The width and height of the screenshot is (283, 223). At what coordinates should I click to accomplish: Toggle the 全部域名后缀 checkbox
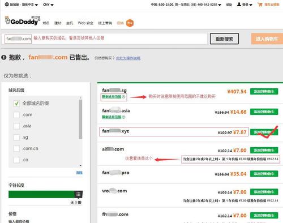[x=16, y=104]
